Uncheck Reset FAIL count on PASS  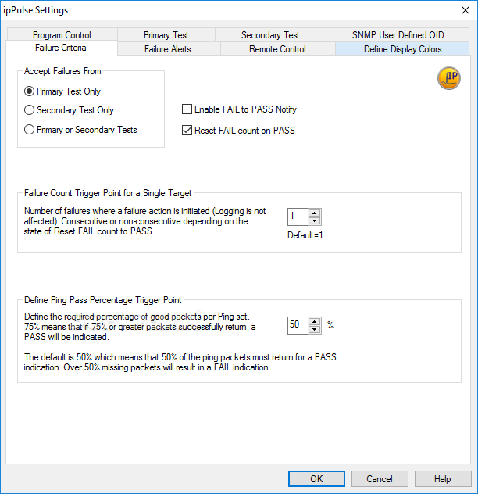click(238, 130)
